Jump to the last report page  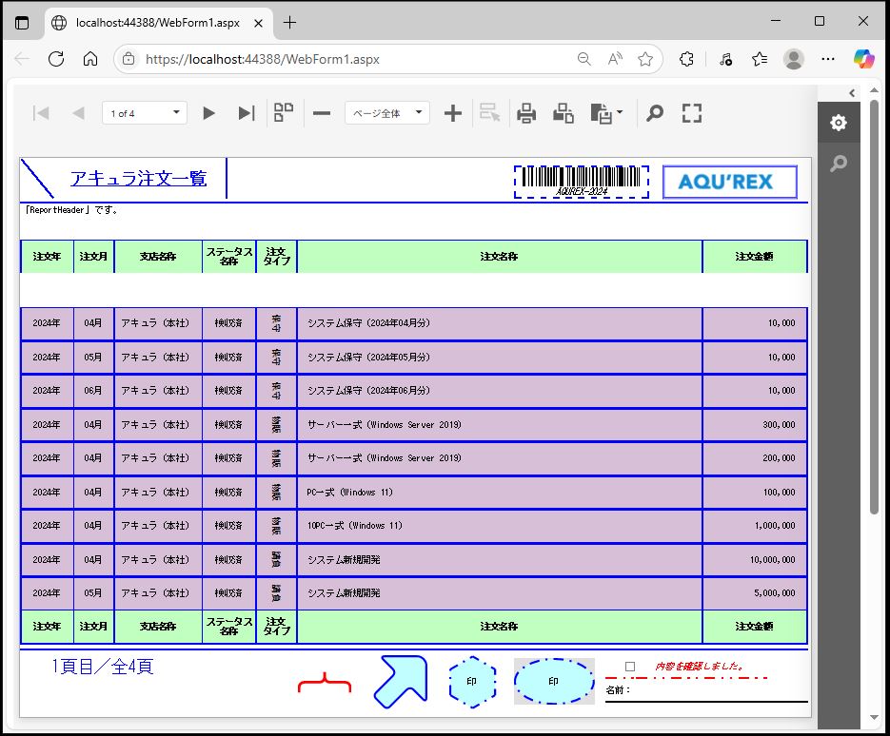pyautogui.click(x=246, y=113)
